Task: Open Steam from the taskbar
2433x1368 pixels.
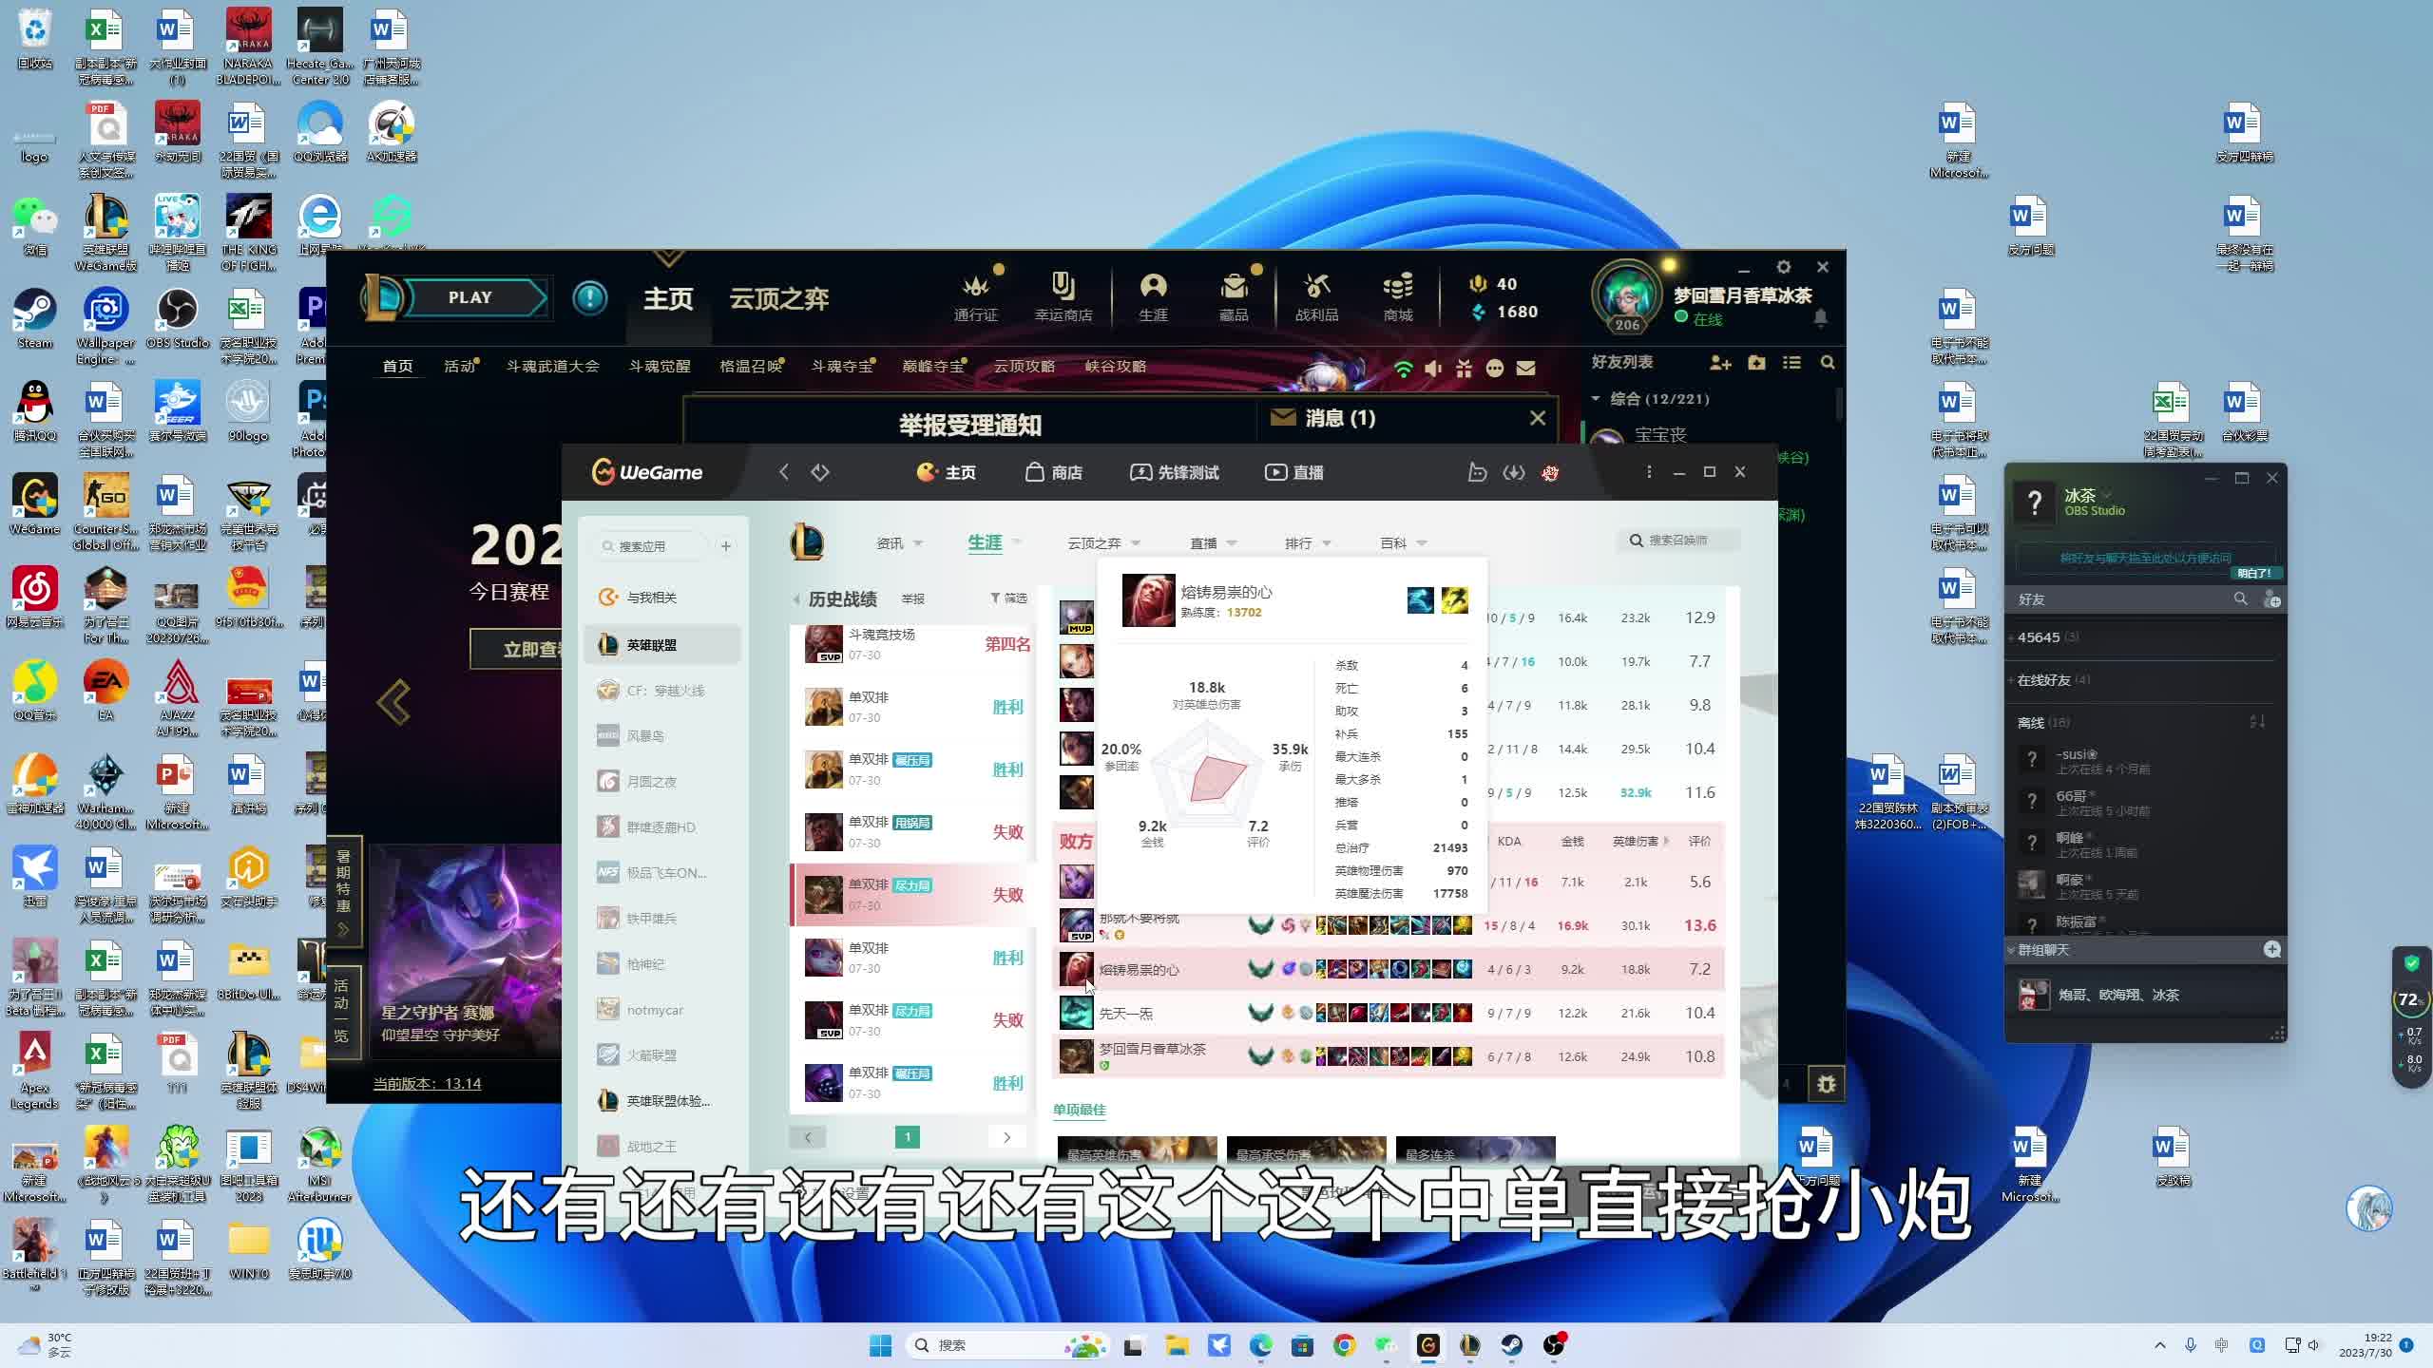Action: click(1512, 1346)
